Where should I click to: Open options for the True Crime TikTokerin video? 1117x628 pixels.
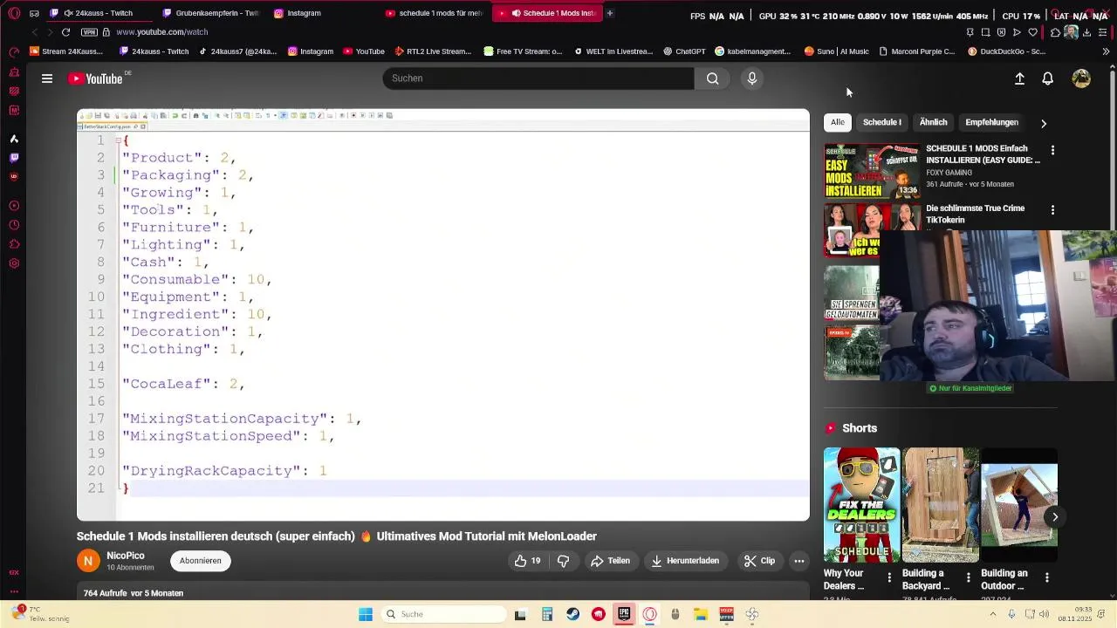click(x=1052, y=210)
